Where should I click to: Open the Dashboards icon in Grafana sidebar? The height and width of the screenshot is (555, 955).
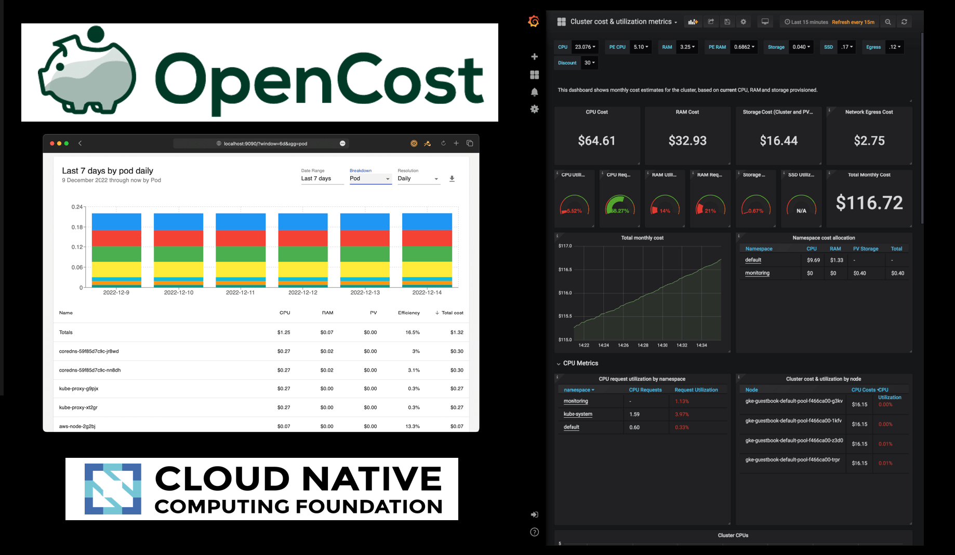click(534, 75)
